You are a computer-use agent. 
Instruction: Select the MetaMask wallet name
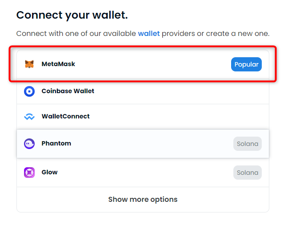(58, 64)
